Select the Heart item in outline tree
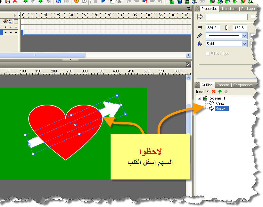Image resolution: width=263 pixels, height=207 pixels. point(220,103)
